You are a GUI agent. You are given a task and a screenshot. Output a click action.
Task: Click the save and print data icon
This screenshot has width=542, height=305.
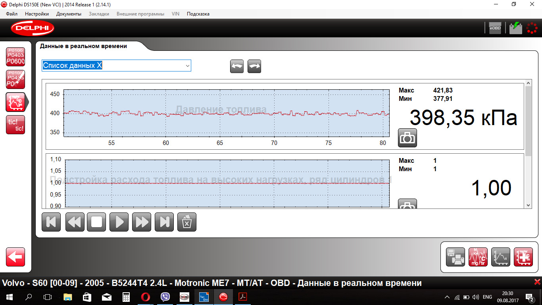pos(456,257)
